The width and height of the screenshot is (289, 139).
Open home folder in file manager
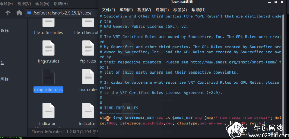click(19, 13)
